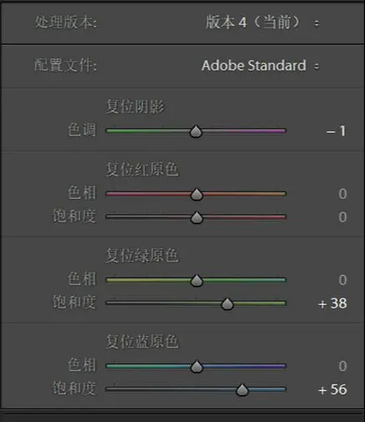The height and width of the screenshot is (422, 365).
Task: Click the 配置文件 label
Action: click(65, 65)
